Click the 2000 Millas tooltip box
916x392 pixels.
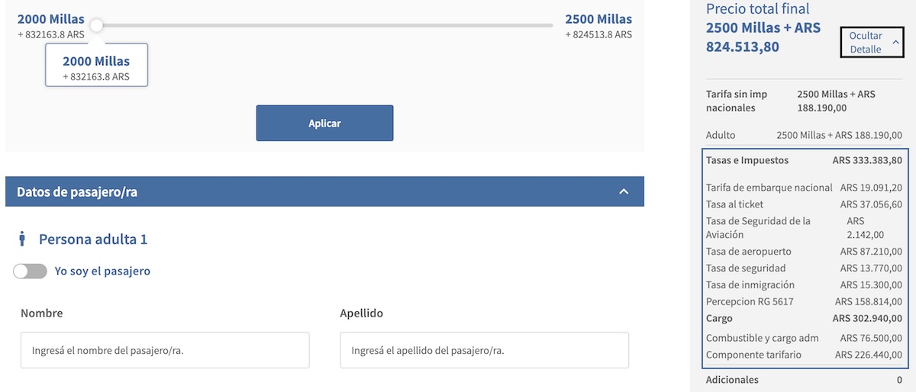(x=96, y=68)
